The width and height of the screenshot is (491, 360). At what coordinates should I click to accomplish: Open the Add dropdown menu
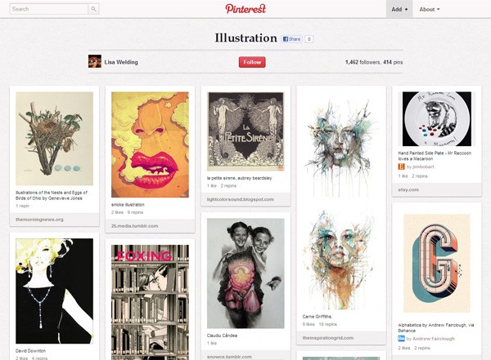point(399,9)
